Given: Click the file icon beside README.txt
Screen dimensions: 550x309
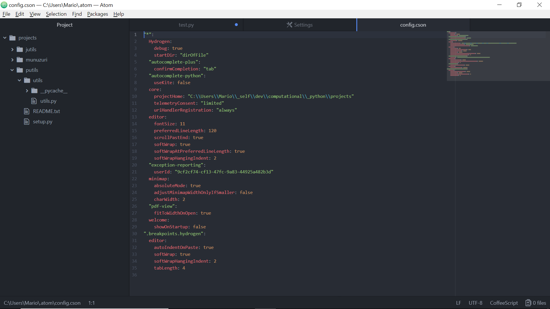Looking at the screenshot, I should pos(27,111).
